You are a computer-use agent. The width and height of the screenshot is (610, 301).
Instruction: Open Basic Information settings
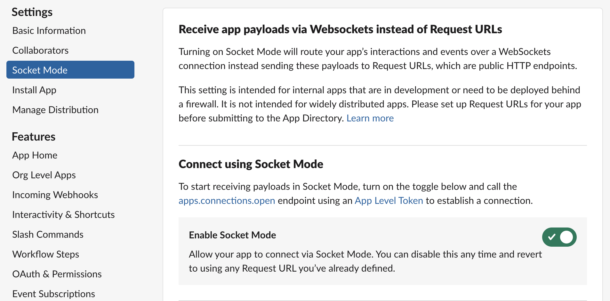point(49,30)
